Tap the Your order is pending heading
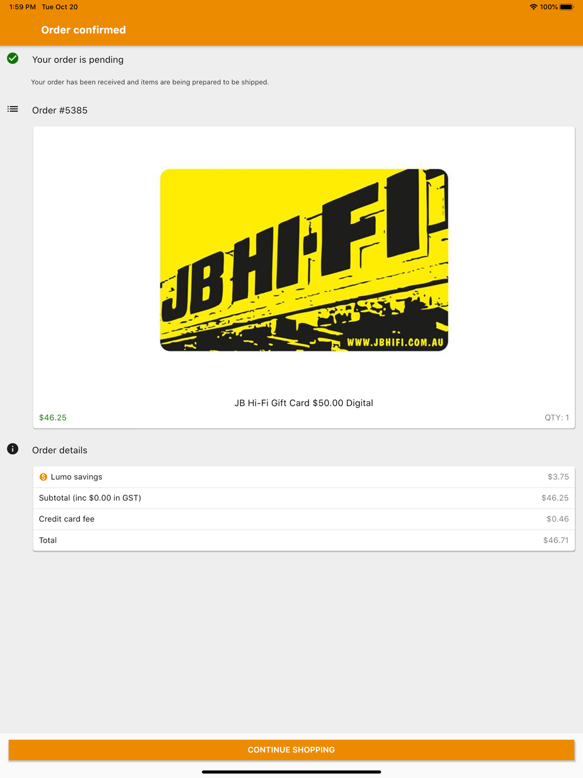The image size is (583, 778). 78,59
